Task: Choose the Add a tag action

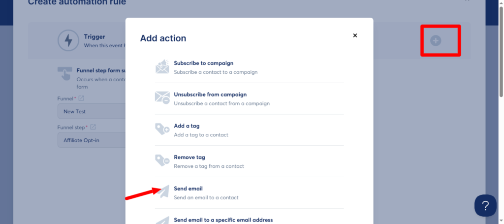Action: coord(249,130)
